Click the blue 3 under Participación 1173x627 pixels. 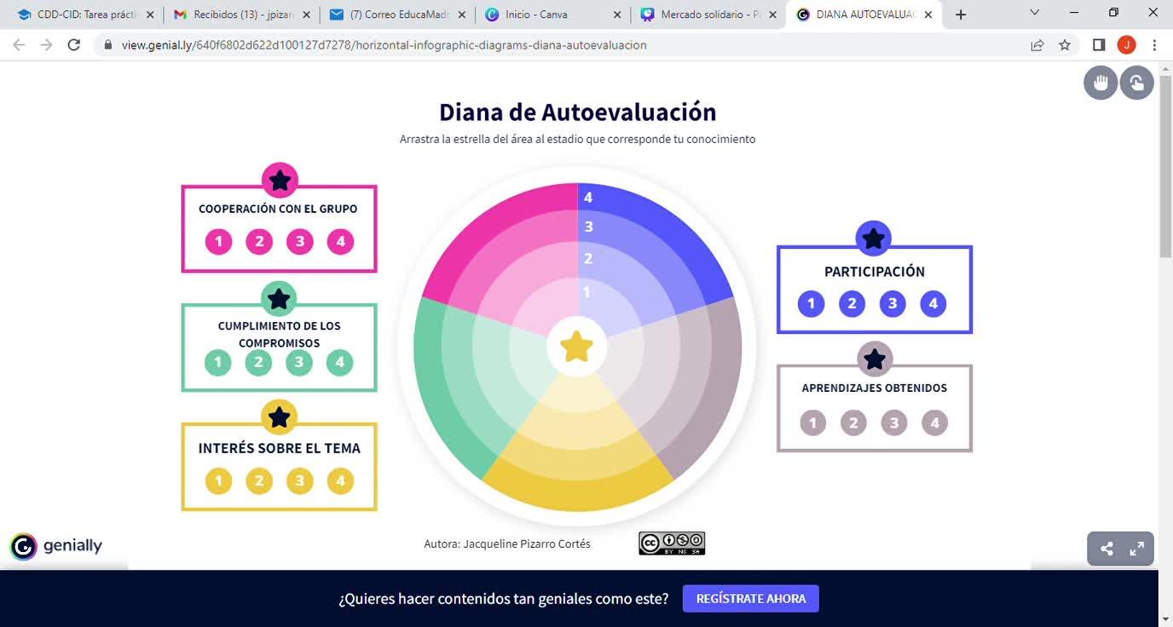point(893,303)
